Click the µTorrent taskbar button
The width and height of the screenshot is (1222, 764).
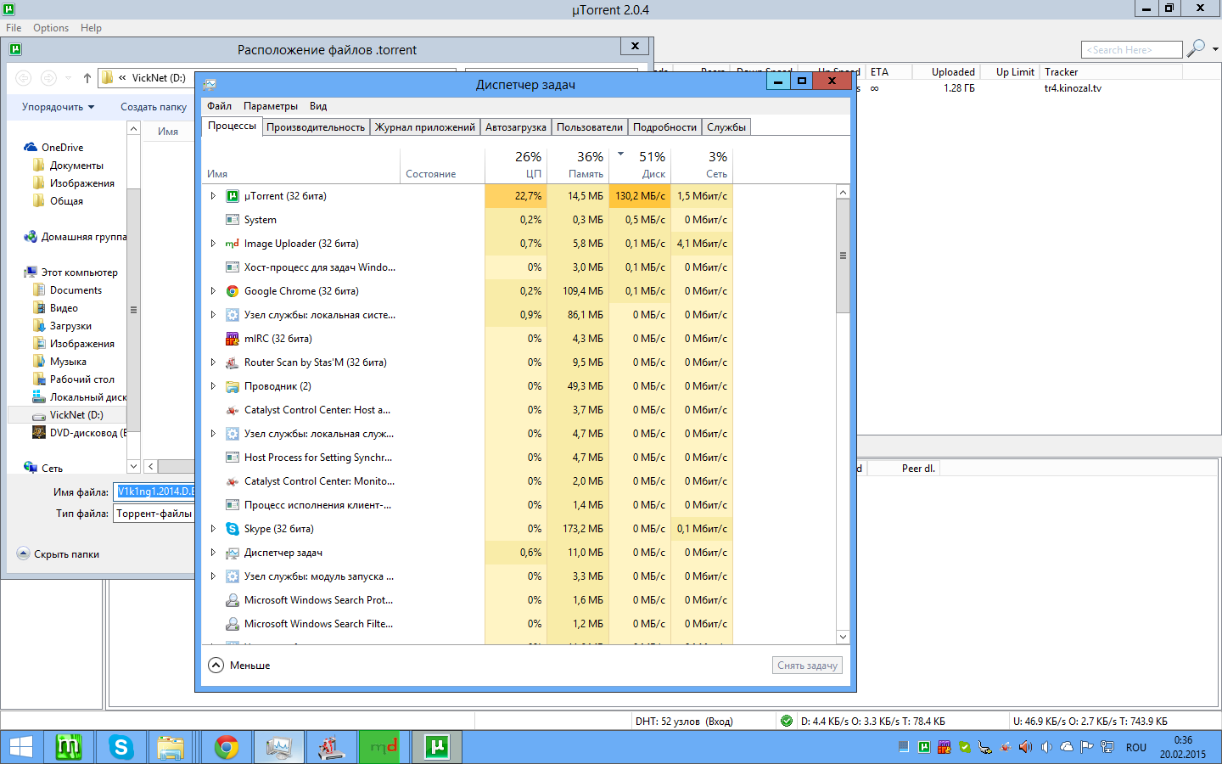tap(437, 747)
